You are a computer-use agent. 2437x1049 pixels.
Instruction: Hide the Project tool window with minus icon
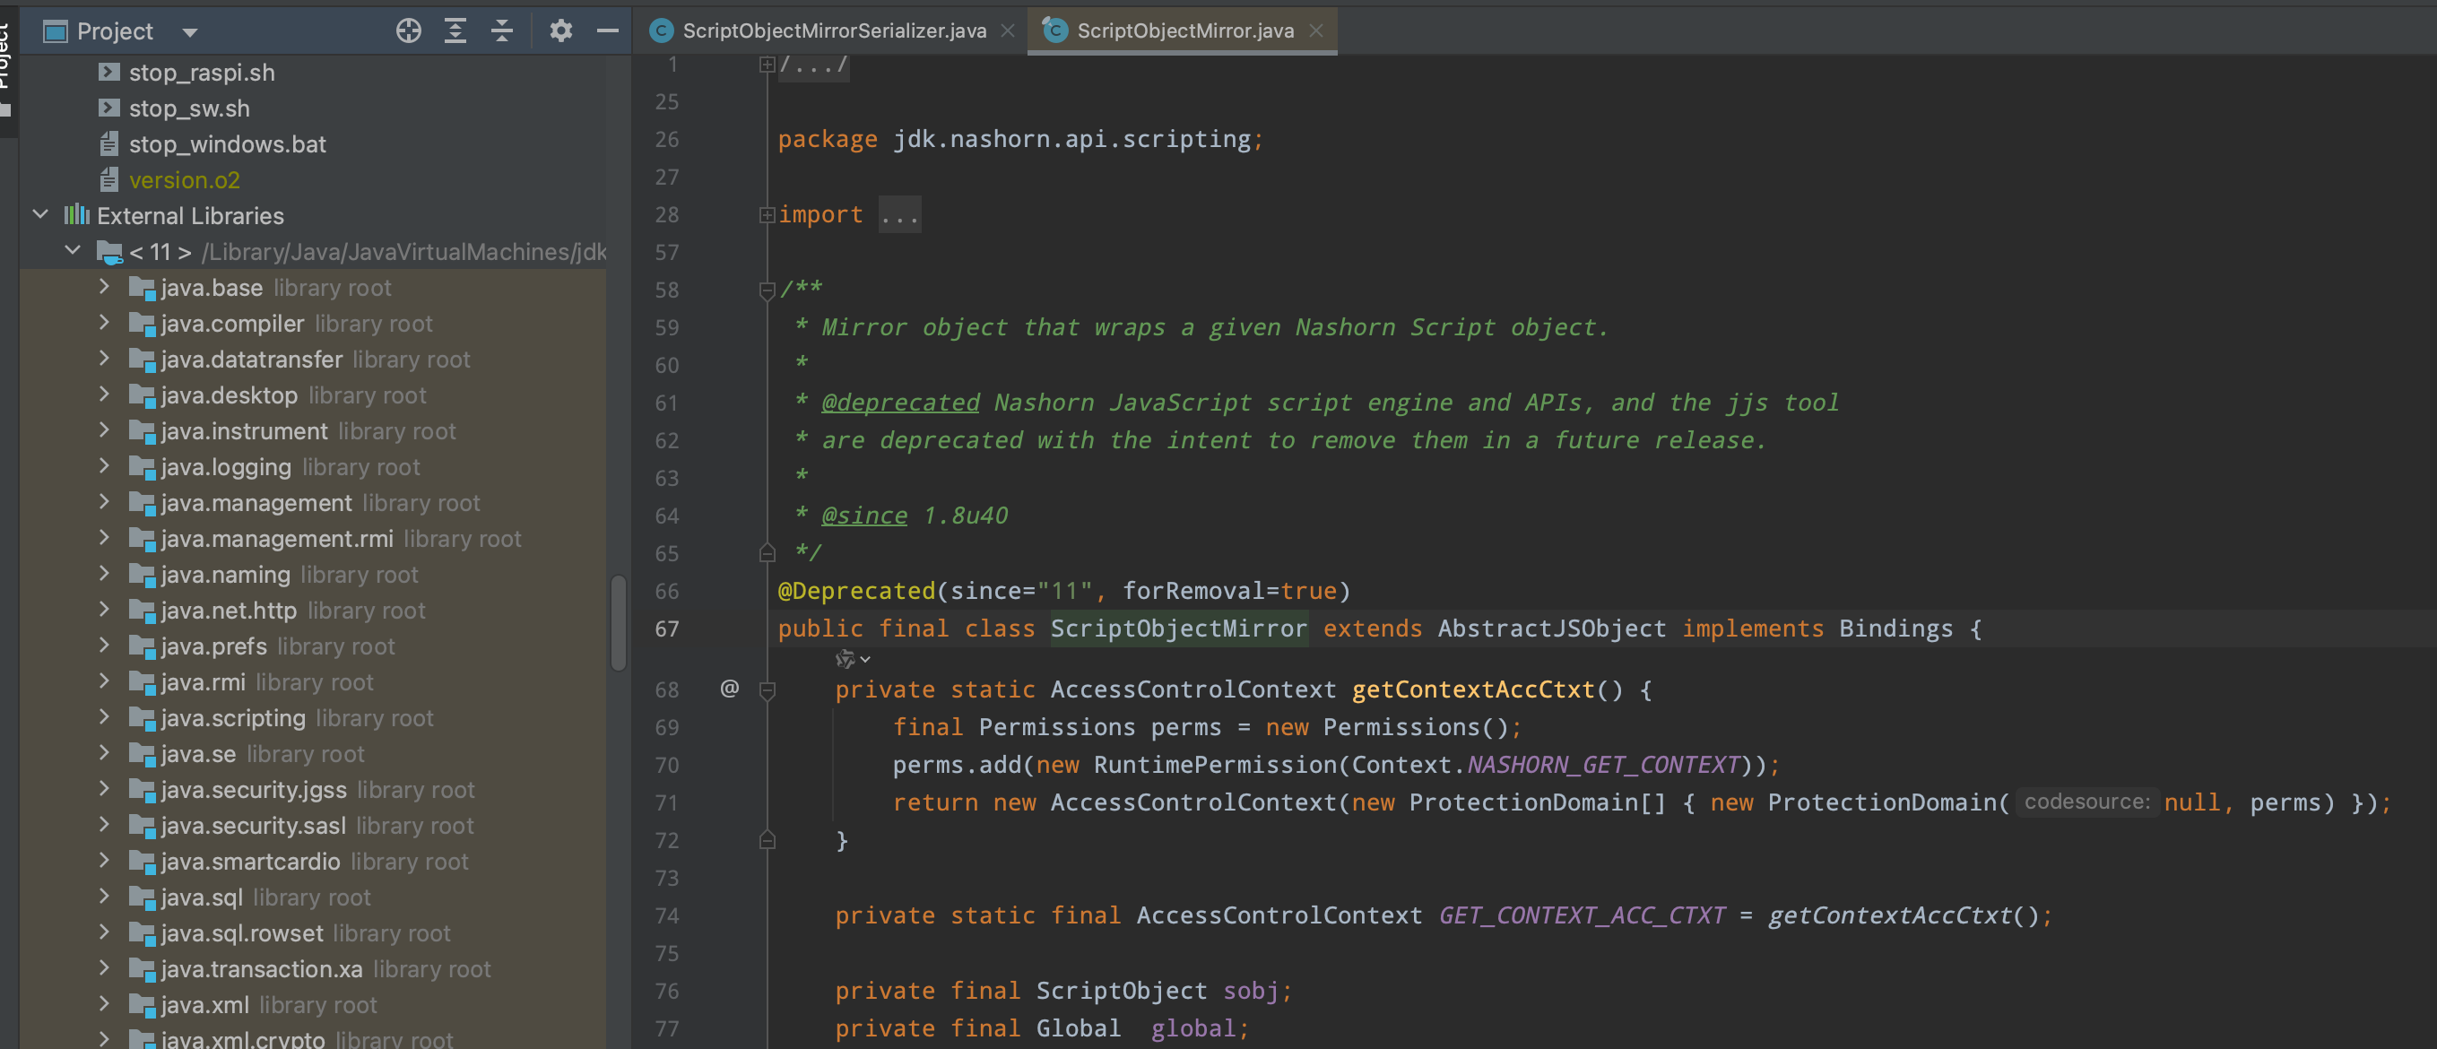pos(607,31)
